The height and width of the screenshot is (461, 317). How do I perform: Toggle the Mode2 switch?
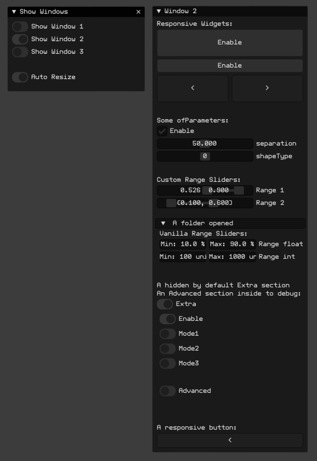(168, 348)
